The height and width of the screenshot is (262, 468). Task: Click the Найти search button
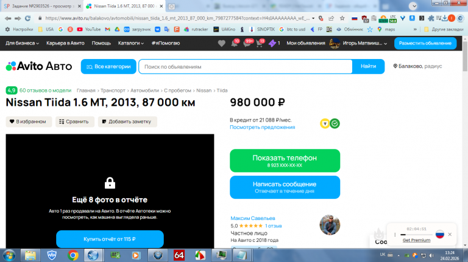tap(368, 66)
